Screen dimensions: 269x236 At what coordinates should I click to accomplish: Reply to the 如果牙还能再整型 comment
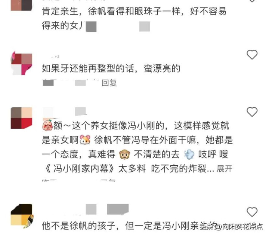click(x=109, y=83)
